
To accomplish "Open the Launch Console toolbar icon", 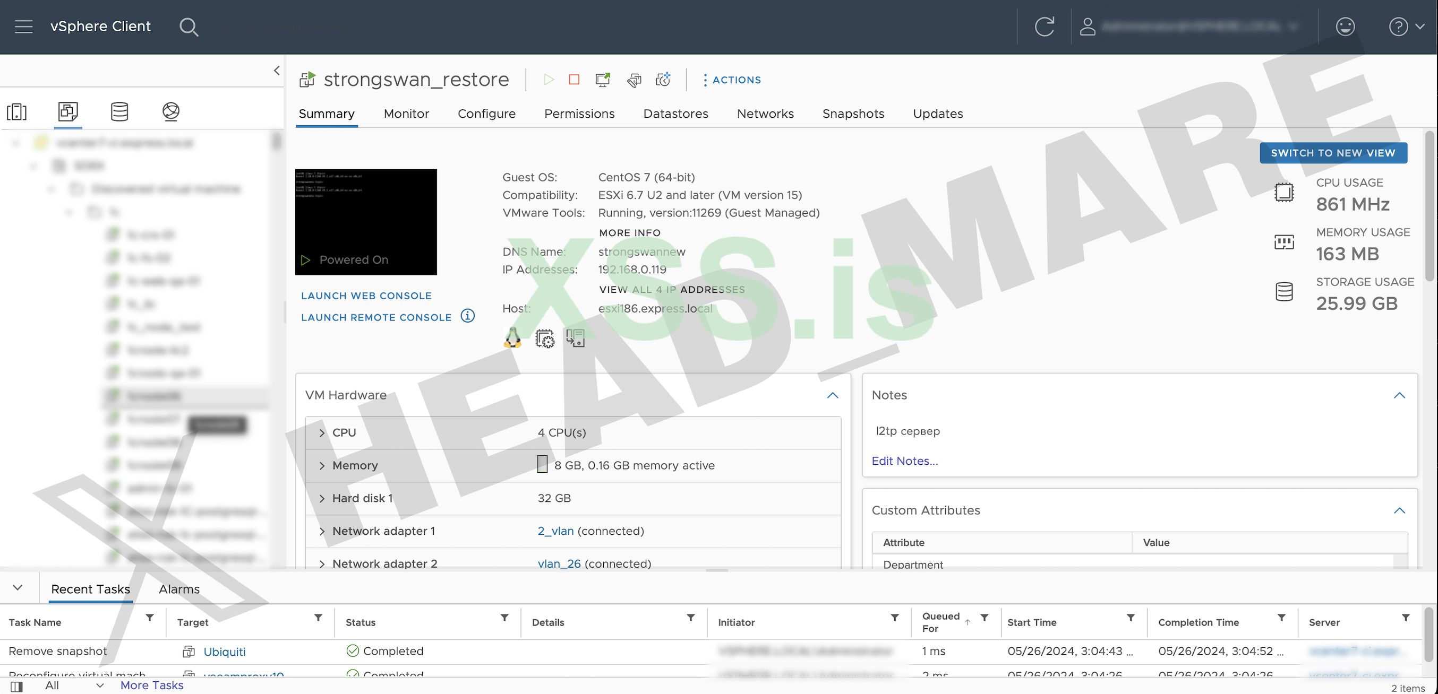I will coord(603,80).
